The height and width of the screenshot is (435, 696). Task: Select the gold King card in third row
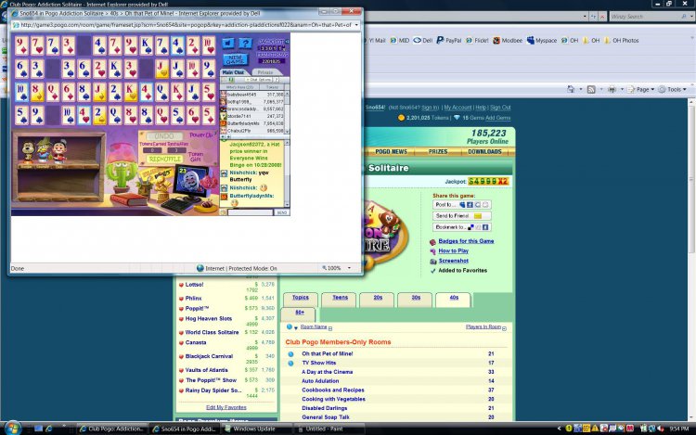click(131, 91)
